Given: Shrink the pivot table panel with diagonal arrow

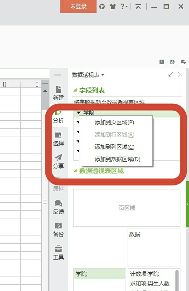Looking at the screenshot, I should [x=170, y=75].
